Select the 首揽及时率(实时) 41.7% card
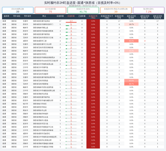Image resolution: width=166 pixels, height=151 pixels. pyautogui.click(x=83, y=10)
